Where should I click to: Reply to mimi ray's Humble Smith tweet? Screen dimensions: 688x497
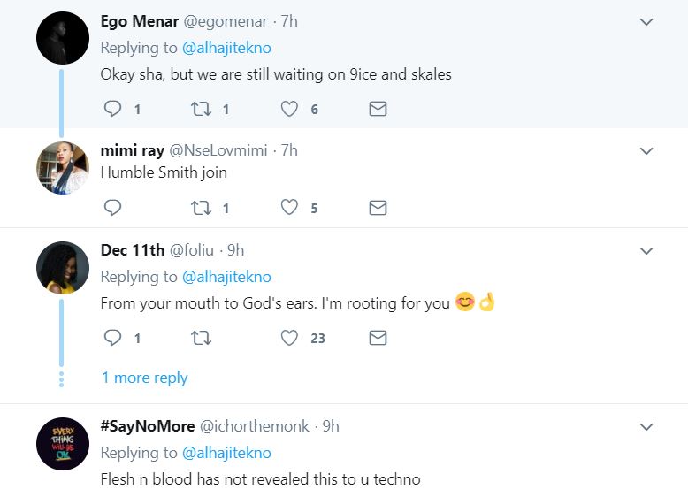point(112,208)
